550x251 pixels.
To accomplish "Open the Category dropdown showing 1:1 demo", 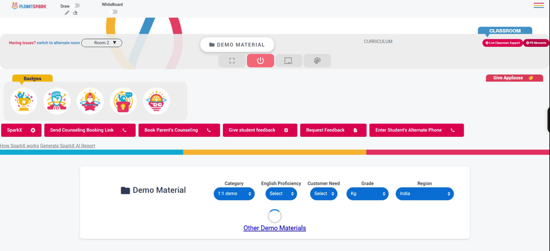I will (x=234, y=193).
